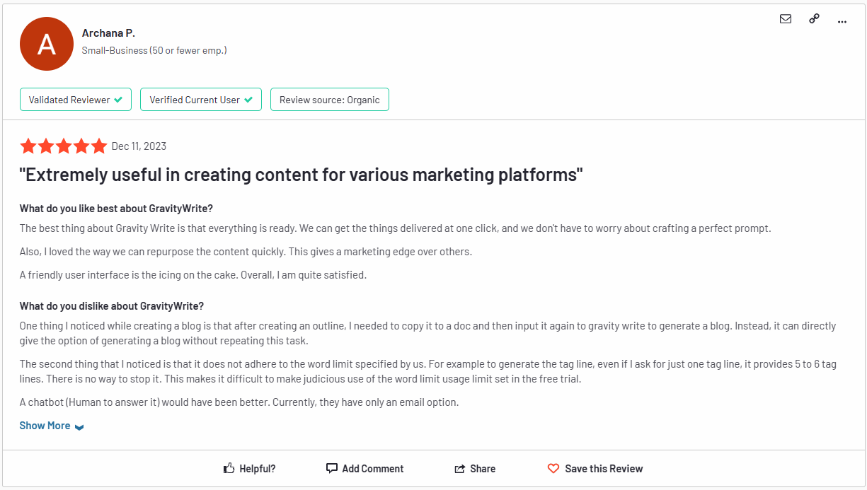
Task: Click the Verified Current User badge
Action: tap(201, 100)
